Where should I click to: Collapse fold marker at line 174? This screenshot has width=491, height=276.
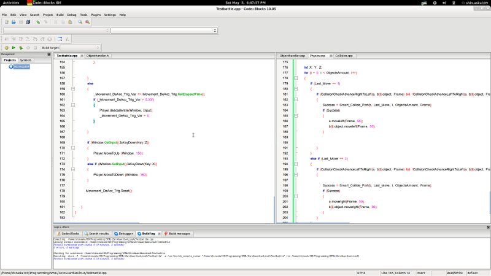tap(73, 169)
